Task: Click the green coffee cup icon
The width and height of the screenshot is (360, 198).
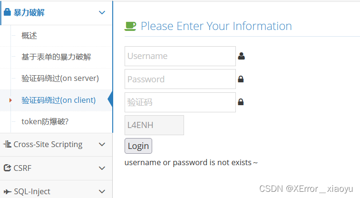Action: pyautogui.click(x=130, y=26)
